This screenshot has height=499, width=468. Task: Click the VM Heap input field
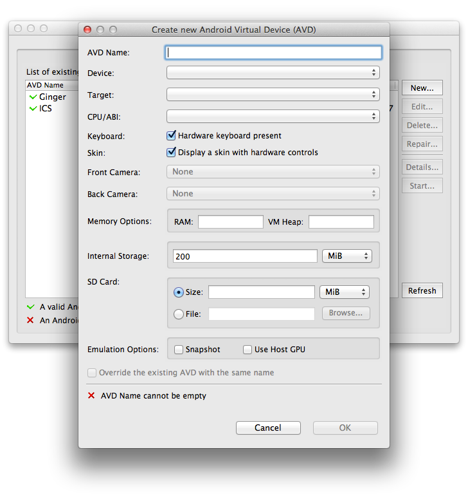(x=341, y=221)
